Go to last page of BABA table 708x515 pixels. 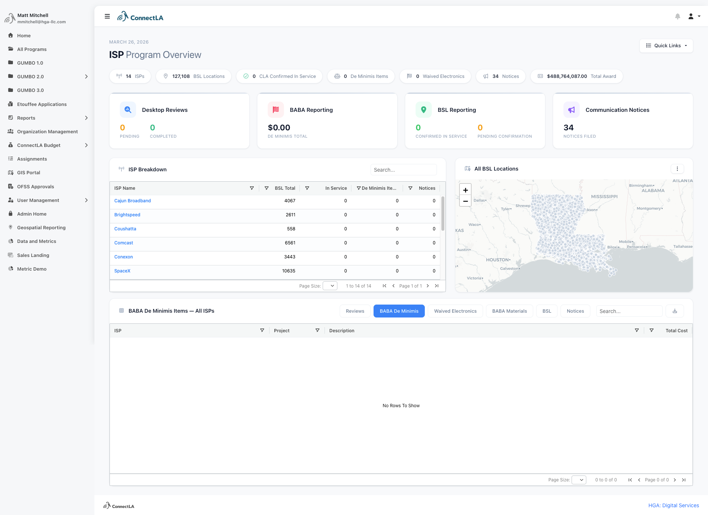pyautogui.click(x=684, y=480)
